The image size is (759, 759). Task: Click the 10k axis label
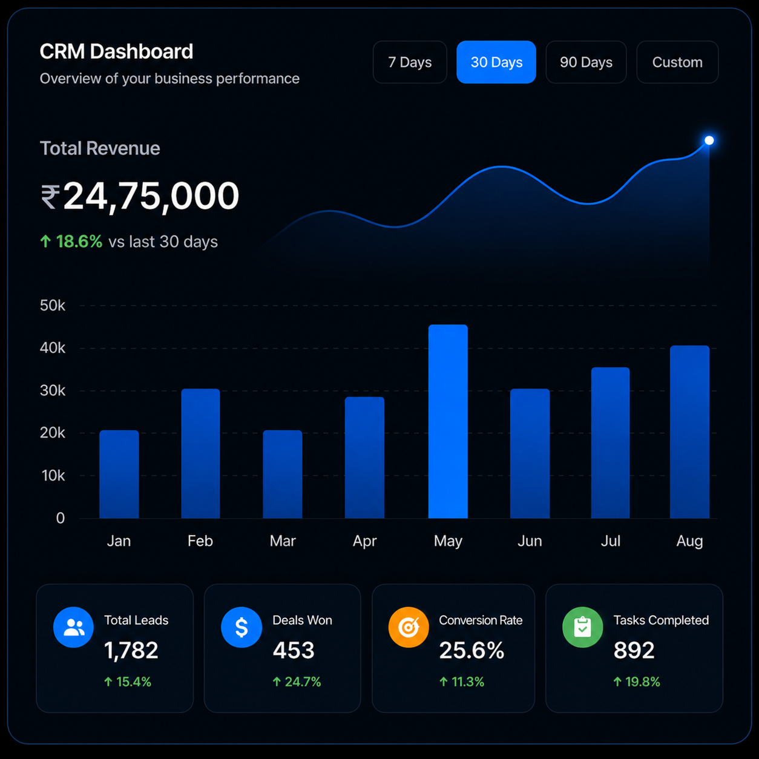(x=53, y=476)
